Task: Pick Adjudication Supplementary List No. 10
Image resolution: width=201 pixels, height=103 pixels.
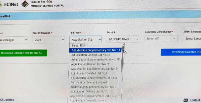Action: pyautogui.click(x=95, y=59)
